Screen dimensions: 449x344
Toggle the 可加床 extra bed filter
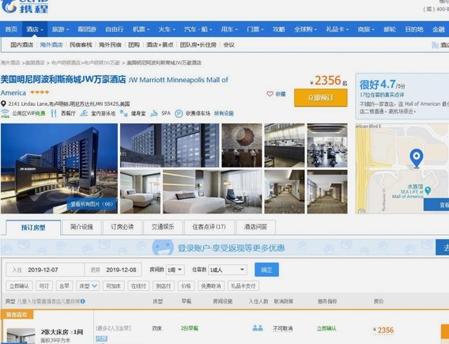point(113,285)
